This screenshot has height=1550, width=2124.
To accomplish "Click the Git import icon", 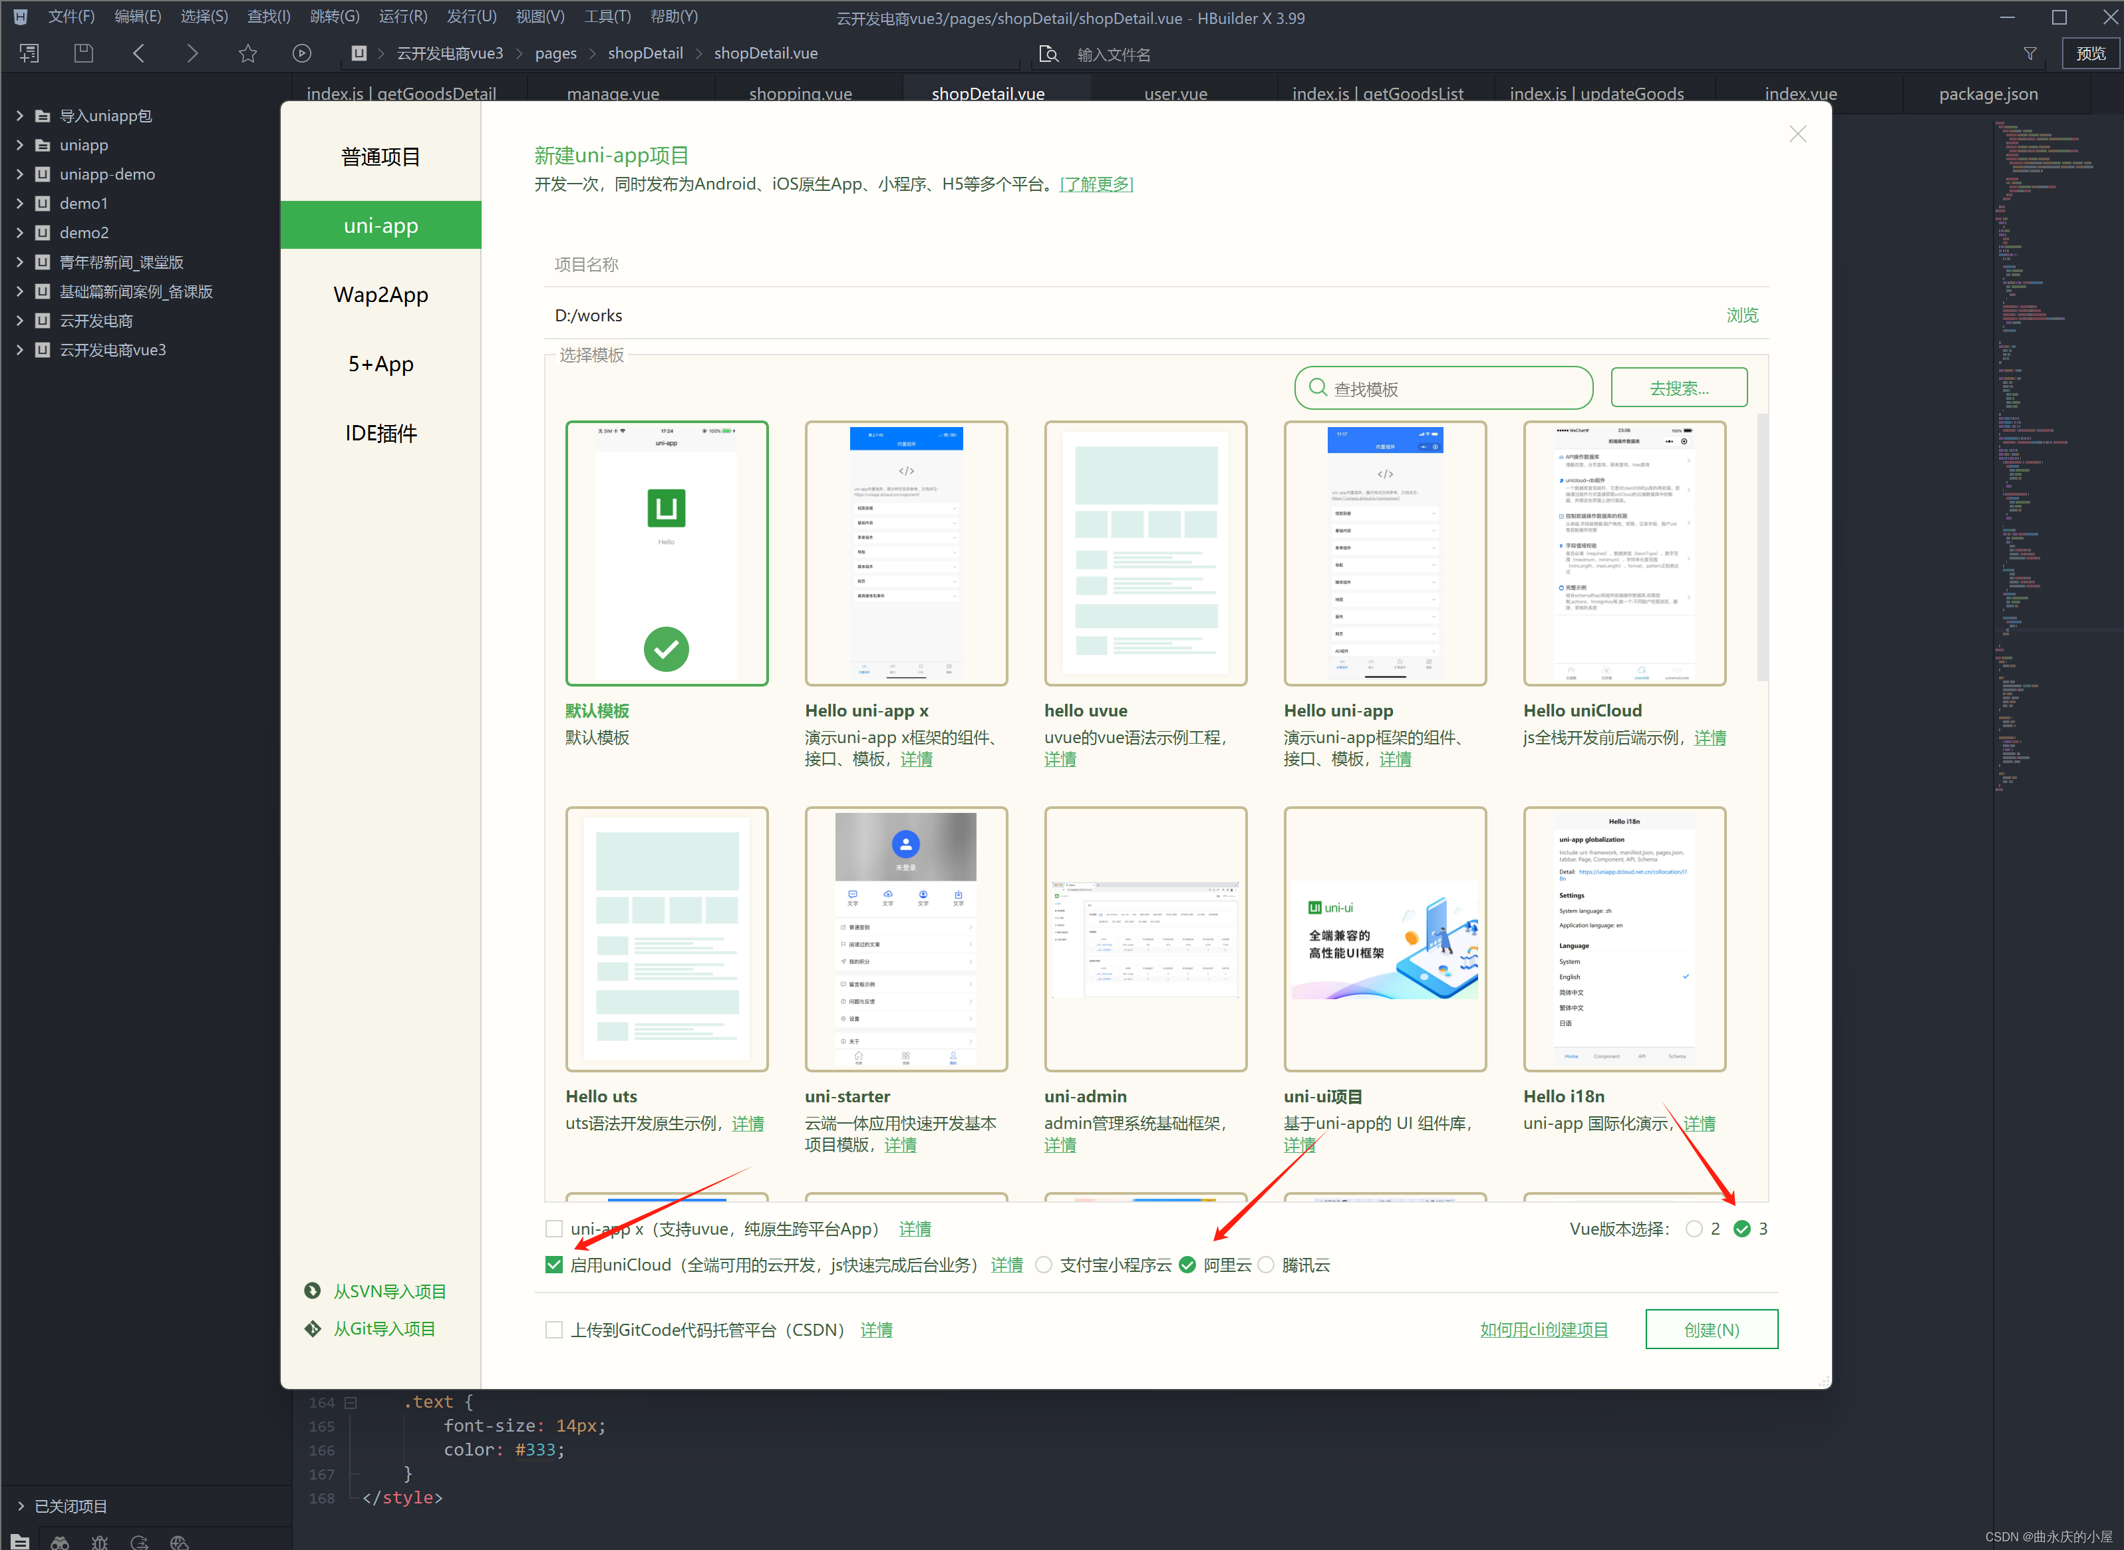I will point(313,1328).
